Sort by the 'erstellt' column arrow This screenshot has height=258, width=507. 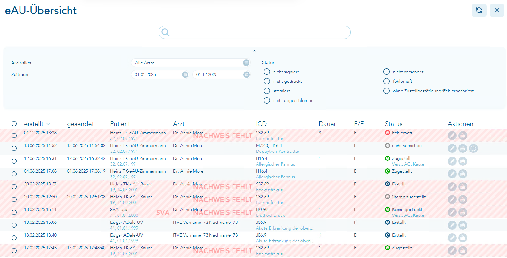pos(48,124)
